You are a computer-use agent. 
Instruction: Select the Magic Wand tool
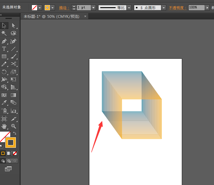coord(4,33)
